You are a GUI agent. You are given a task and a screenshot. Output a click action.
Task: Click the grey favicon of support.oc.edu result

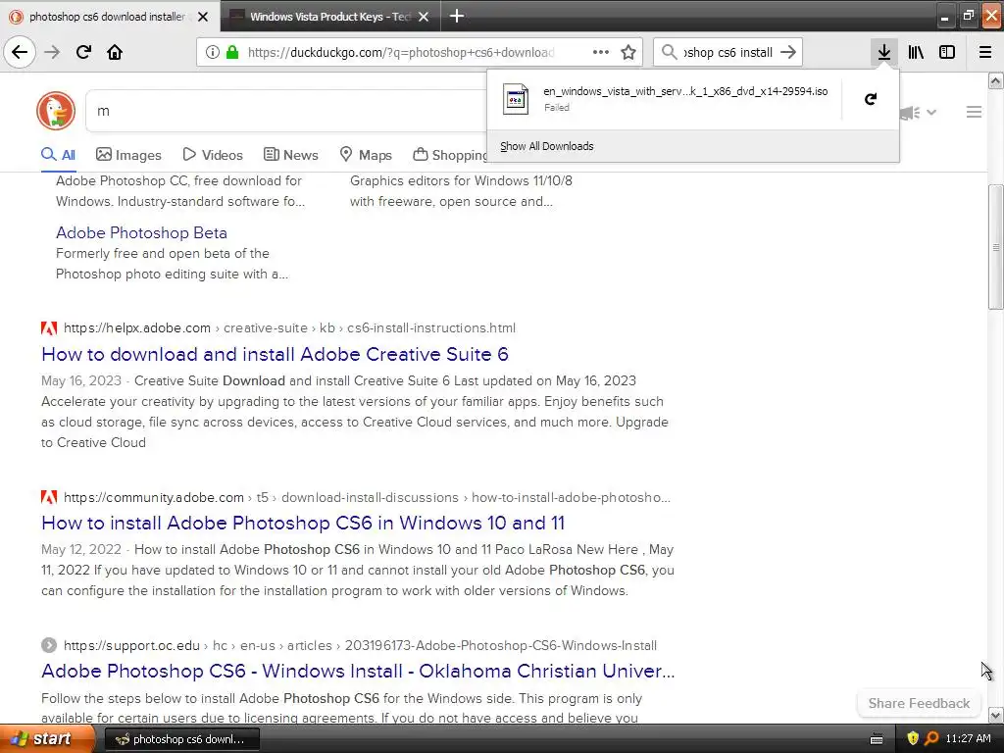pos(49,645)
